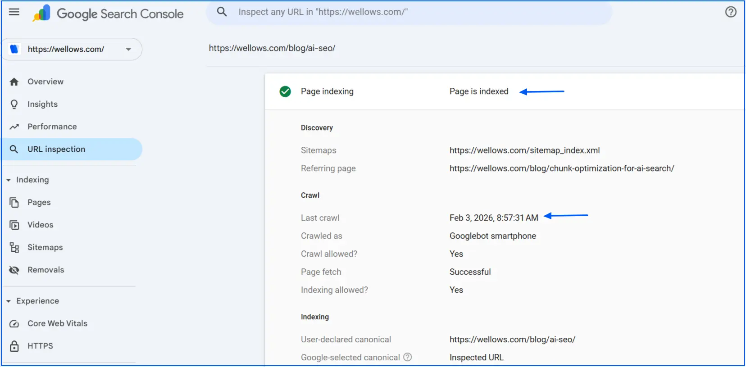The height and width of the screenshot is (367, 746).
Task: Click the Google Search Console logo
Action: coord(108,14)
